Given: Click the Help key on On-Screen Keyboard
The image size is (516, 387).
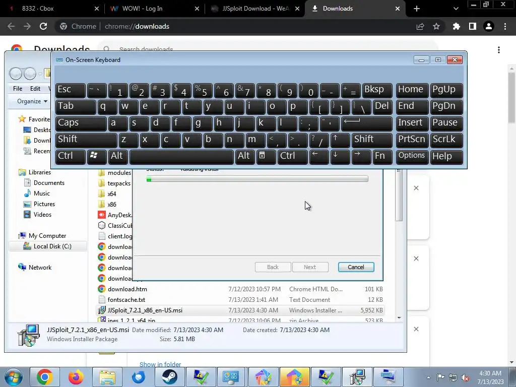Looking at the screenshot, I should 446,156.
